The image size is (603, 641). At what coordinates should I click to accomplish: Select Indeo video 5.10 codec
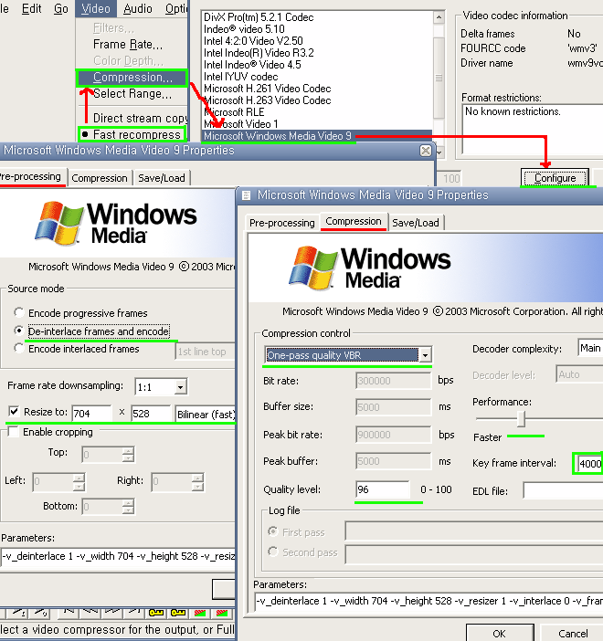pos(244,29)
